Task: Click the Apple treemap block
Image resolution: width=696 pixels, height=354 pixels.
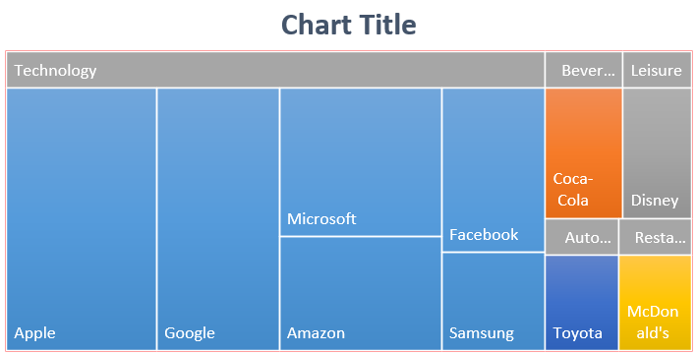Action: (82, 219)
